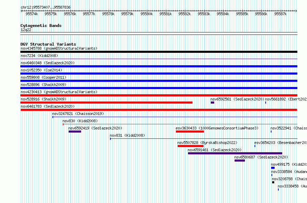
Task: Click the nsv3208788 label
Action: 289,179
